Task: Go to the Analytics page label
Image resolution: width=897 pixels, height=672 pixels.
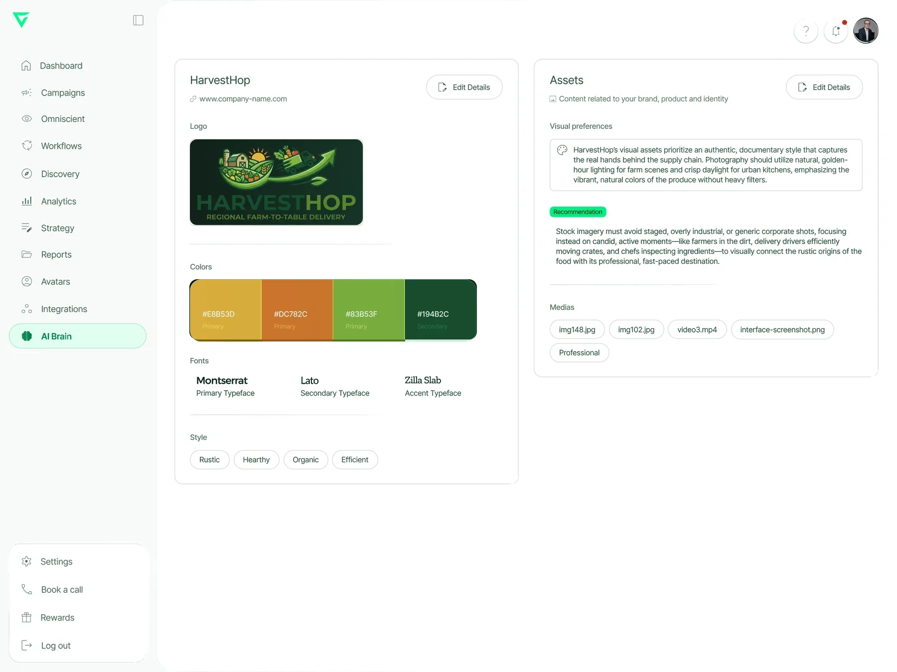Action: (59, 201)
